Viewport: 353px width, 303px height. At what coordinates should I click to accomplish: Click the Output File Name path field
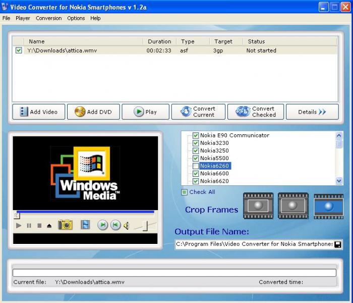pyautogui.click(x=254, y=244)
